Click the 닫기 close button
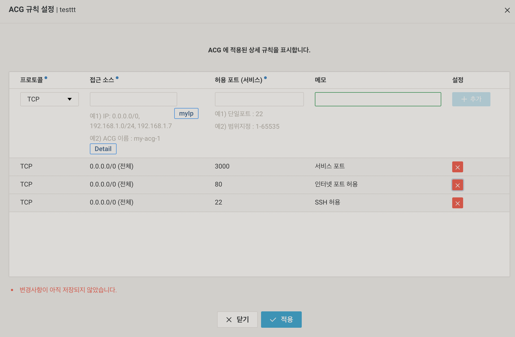Viewport: 515px width, 337px height. (x=237, y=319)
